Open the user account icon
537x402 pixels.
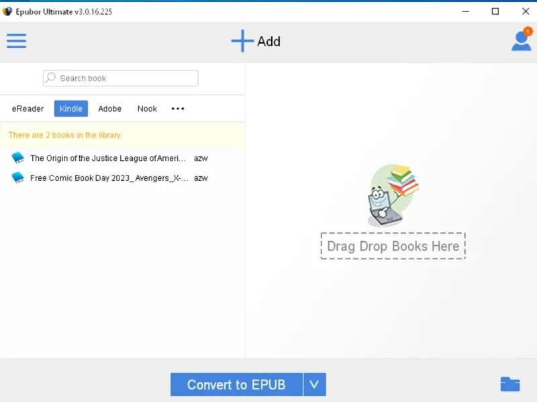(522, 40)
